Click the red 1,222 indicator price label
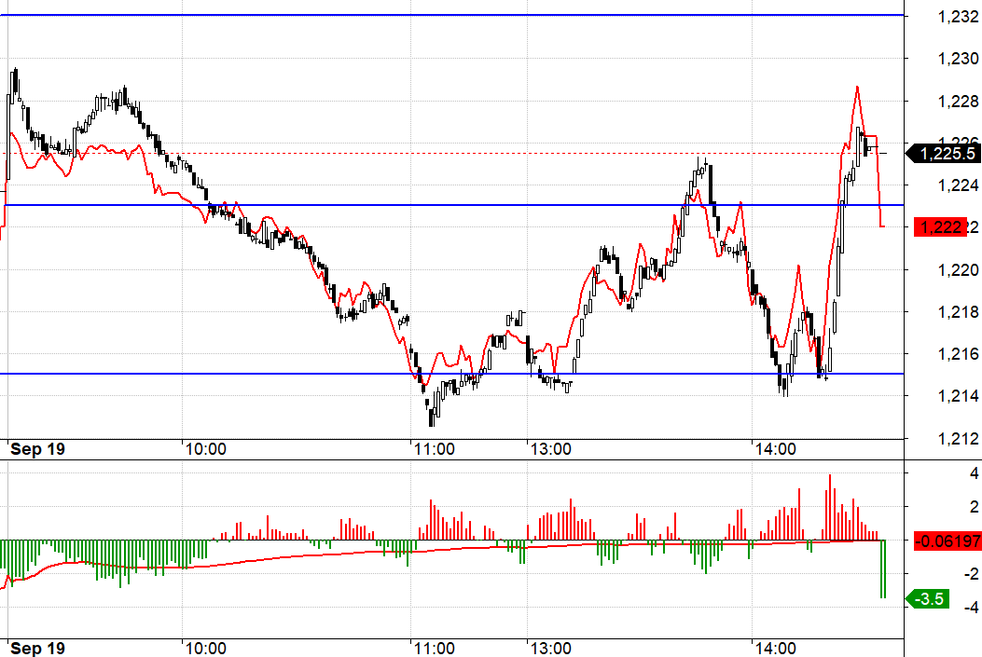Viewport: 982px width, 657px height. coord(941,226)
